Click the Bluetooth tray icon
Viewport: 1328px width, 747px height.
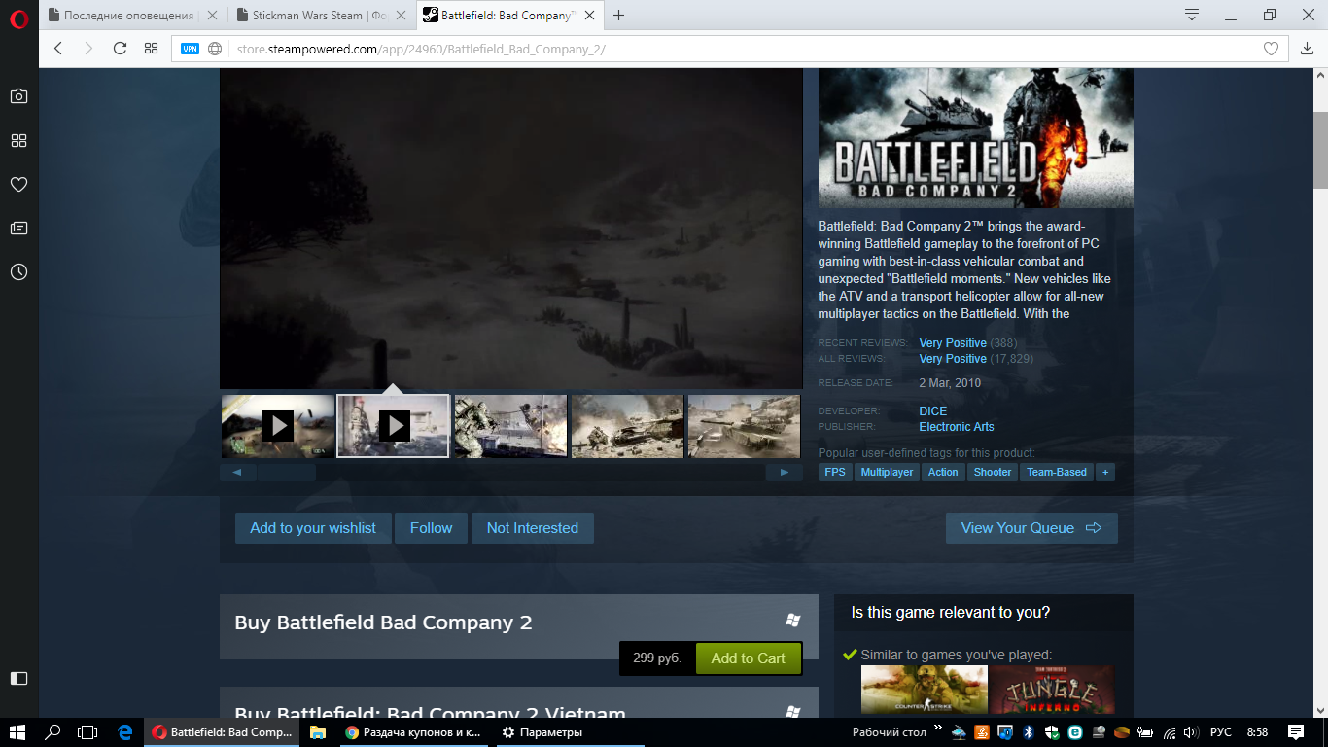(1029, 732)
